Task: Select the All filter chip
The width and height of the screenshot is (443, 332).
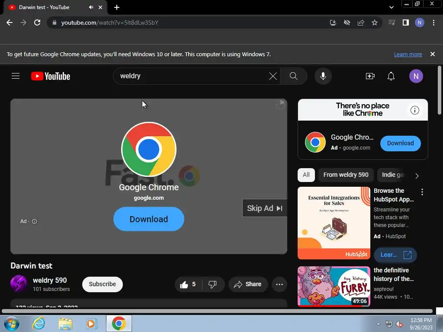Action: click(x=306, y=175)
